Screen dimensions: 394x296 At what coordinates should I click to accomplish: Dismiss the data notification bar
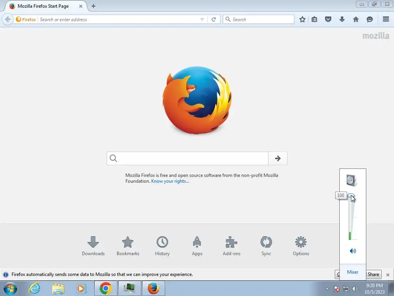coord(388,274)
